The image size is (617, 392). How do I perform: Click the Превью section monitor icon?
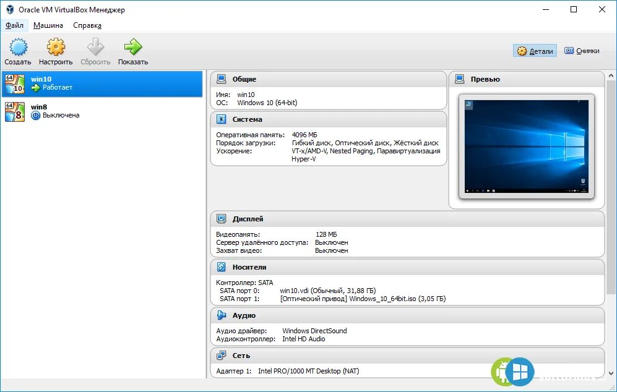click(x=460, y=79)
